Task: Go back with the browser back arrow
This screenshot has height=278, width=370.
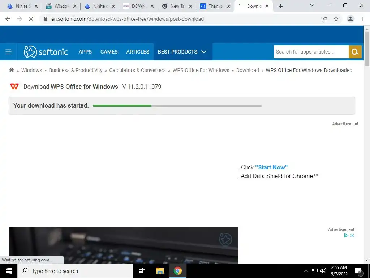Action: point(8,19)
